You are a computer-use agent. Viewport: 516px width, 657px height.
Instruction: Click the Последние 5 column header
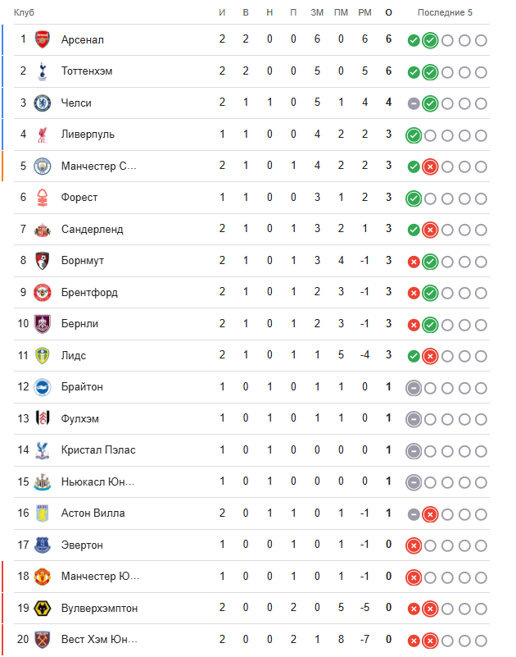coord(445,12)
